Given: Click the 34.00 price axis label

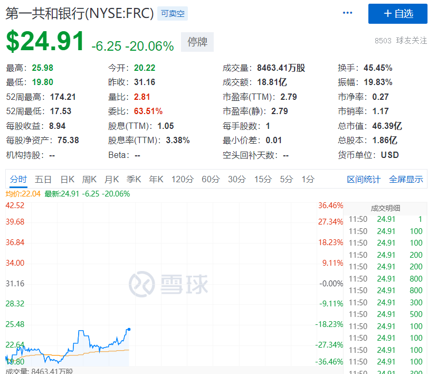Looking at the screenshot, I should coord(15,263).
